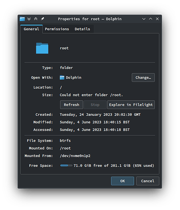This screenshot has height=210, width=180.
Task: Open the Permissions tab
Action: (57, 29)
